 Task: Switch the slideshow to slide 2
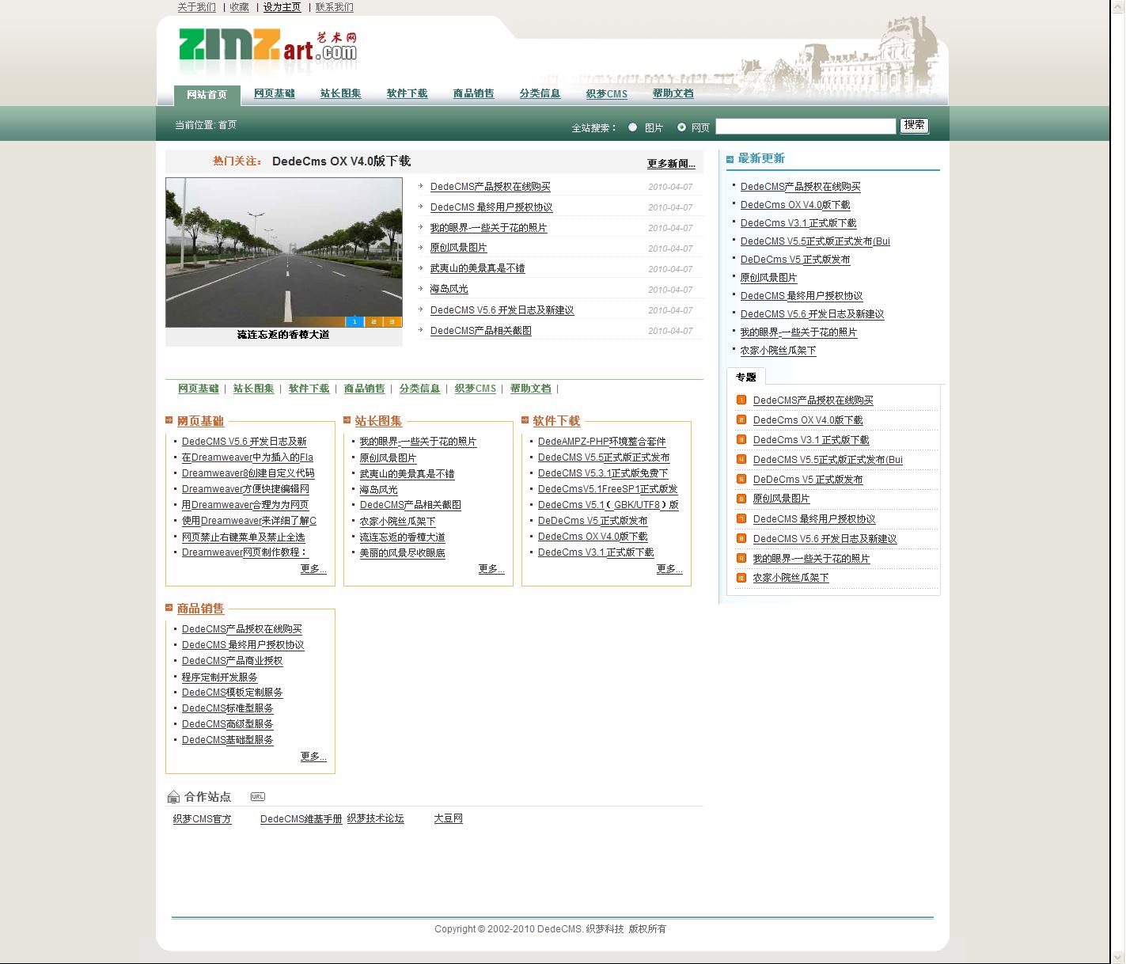(x=373, y=321)
